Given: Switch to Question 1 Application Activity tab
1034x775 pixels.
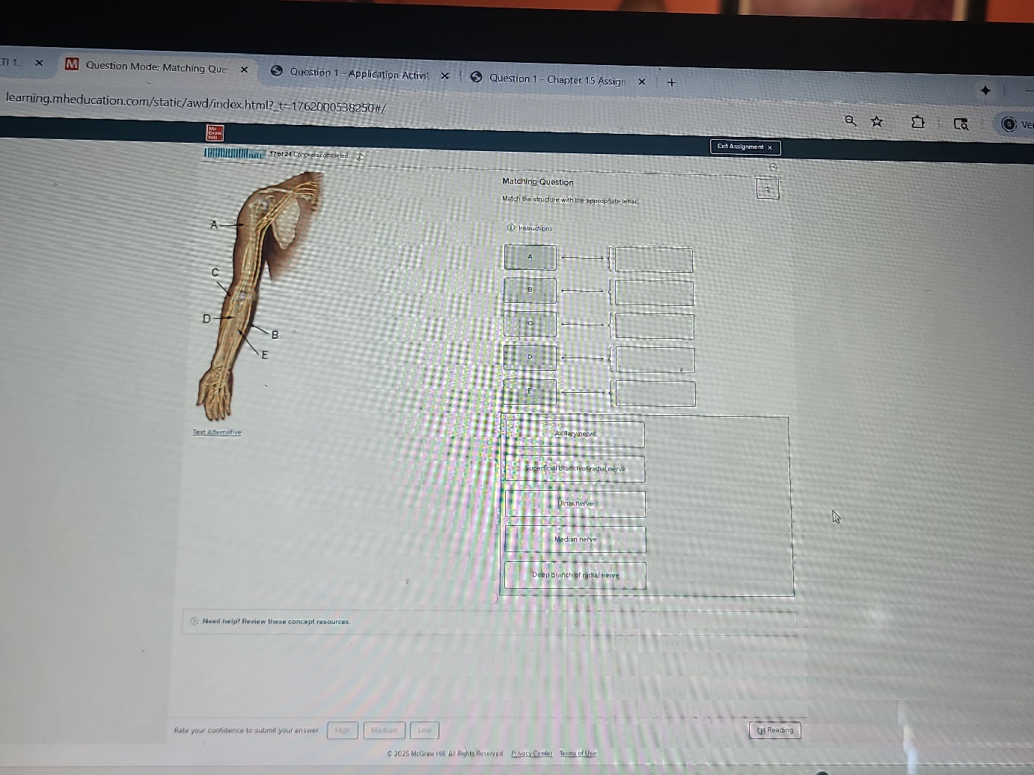Looking at the screenshot, I should 358,73.
